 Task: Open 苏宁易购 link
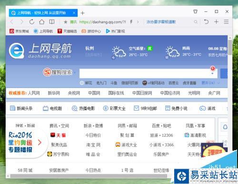tap(58, 154)
